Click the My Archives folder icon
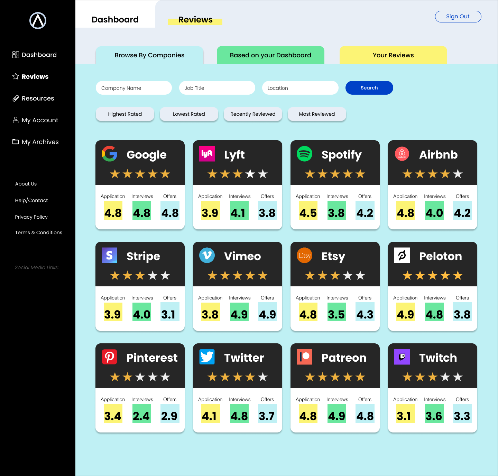Screen dimensions: 498x476 click(16, 142)
